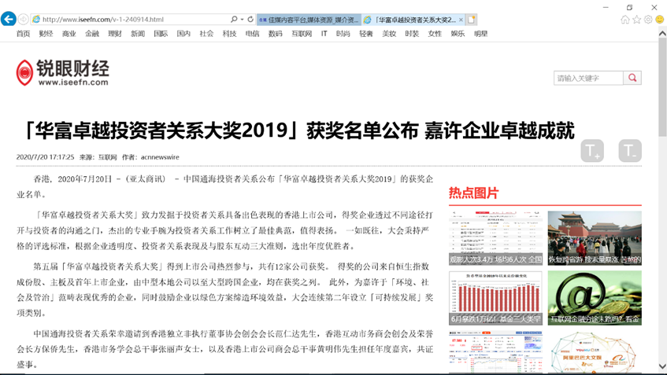The height and width of the screenshot is (375, 667).
Task: Visit the 美妆 navigation link
Action: pos(389,34)
